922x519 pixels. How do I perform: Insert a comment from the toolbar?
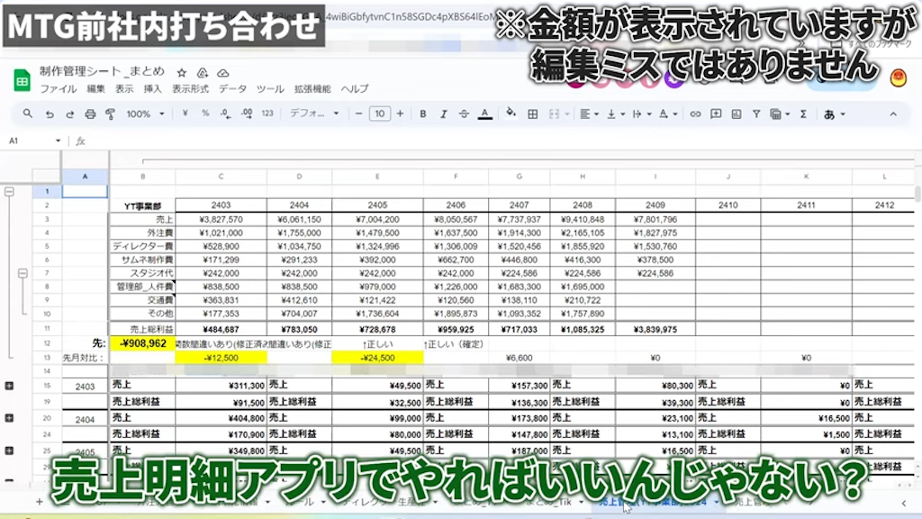pos(715,114)
